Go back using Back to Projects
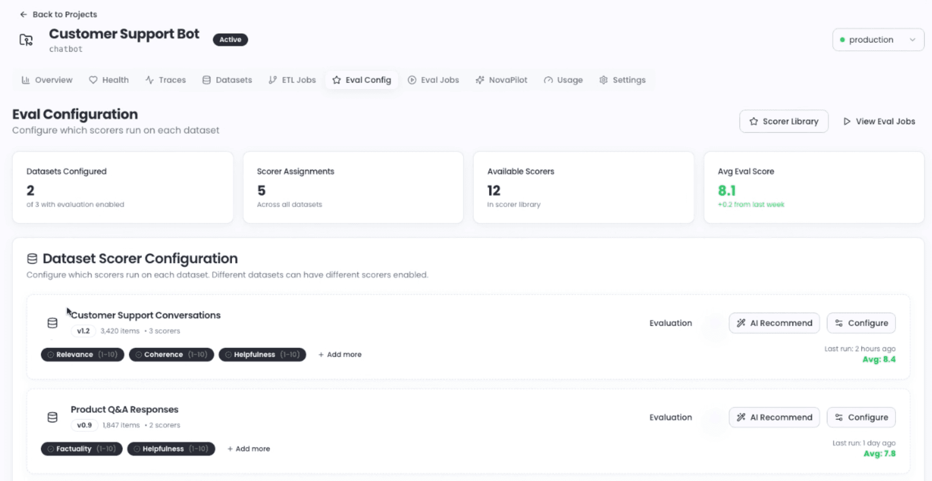 [58, 14]
